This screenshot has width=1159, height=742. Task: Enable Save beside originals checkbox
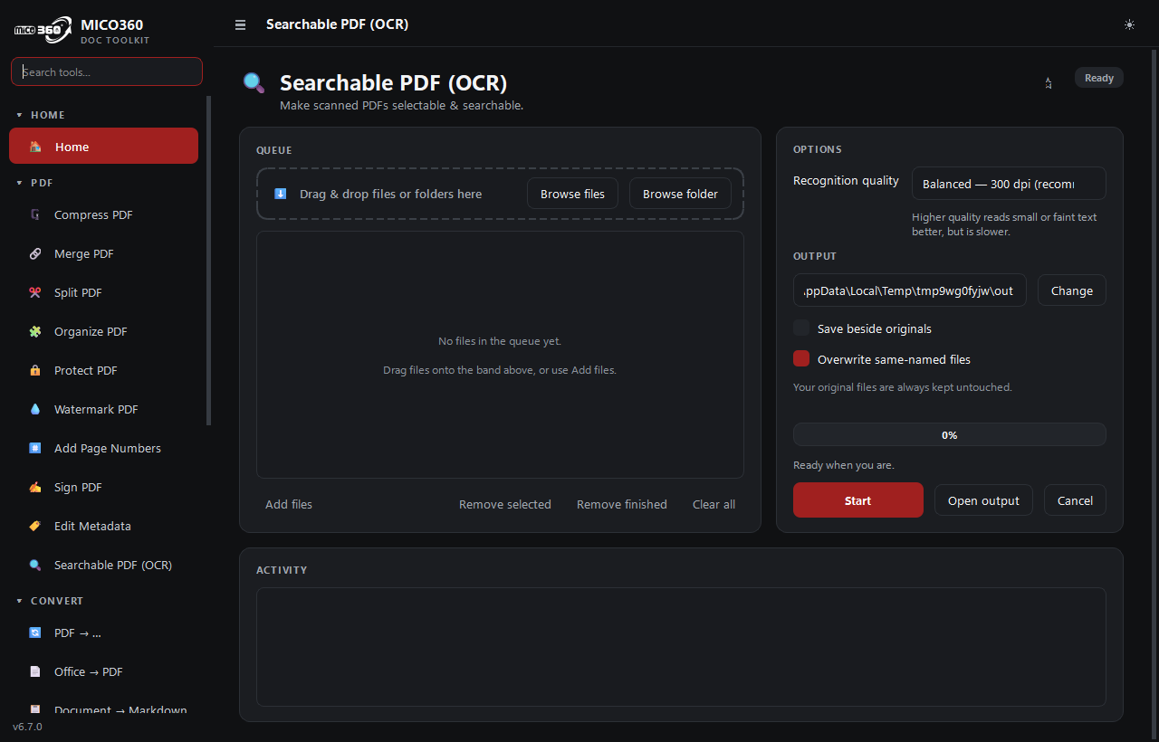point(801,328)
